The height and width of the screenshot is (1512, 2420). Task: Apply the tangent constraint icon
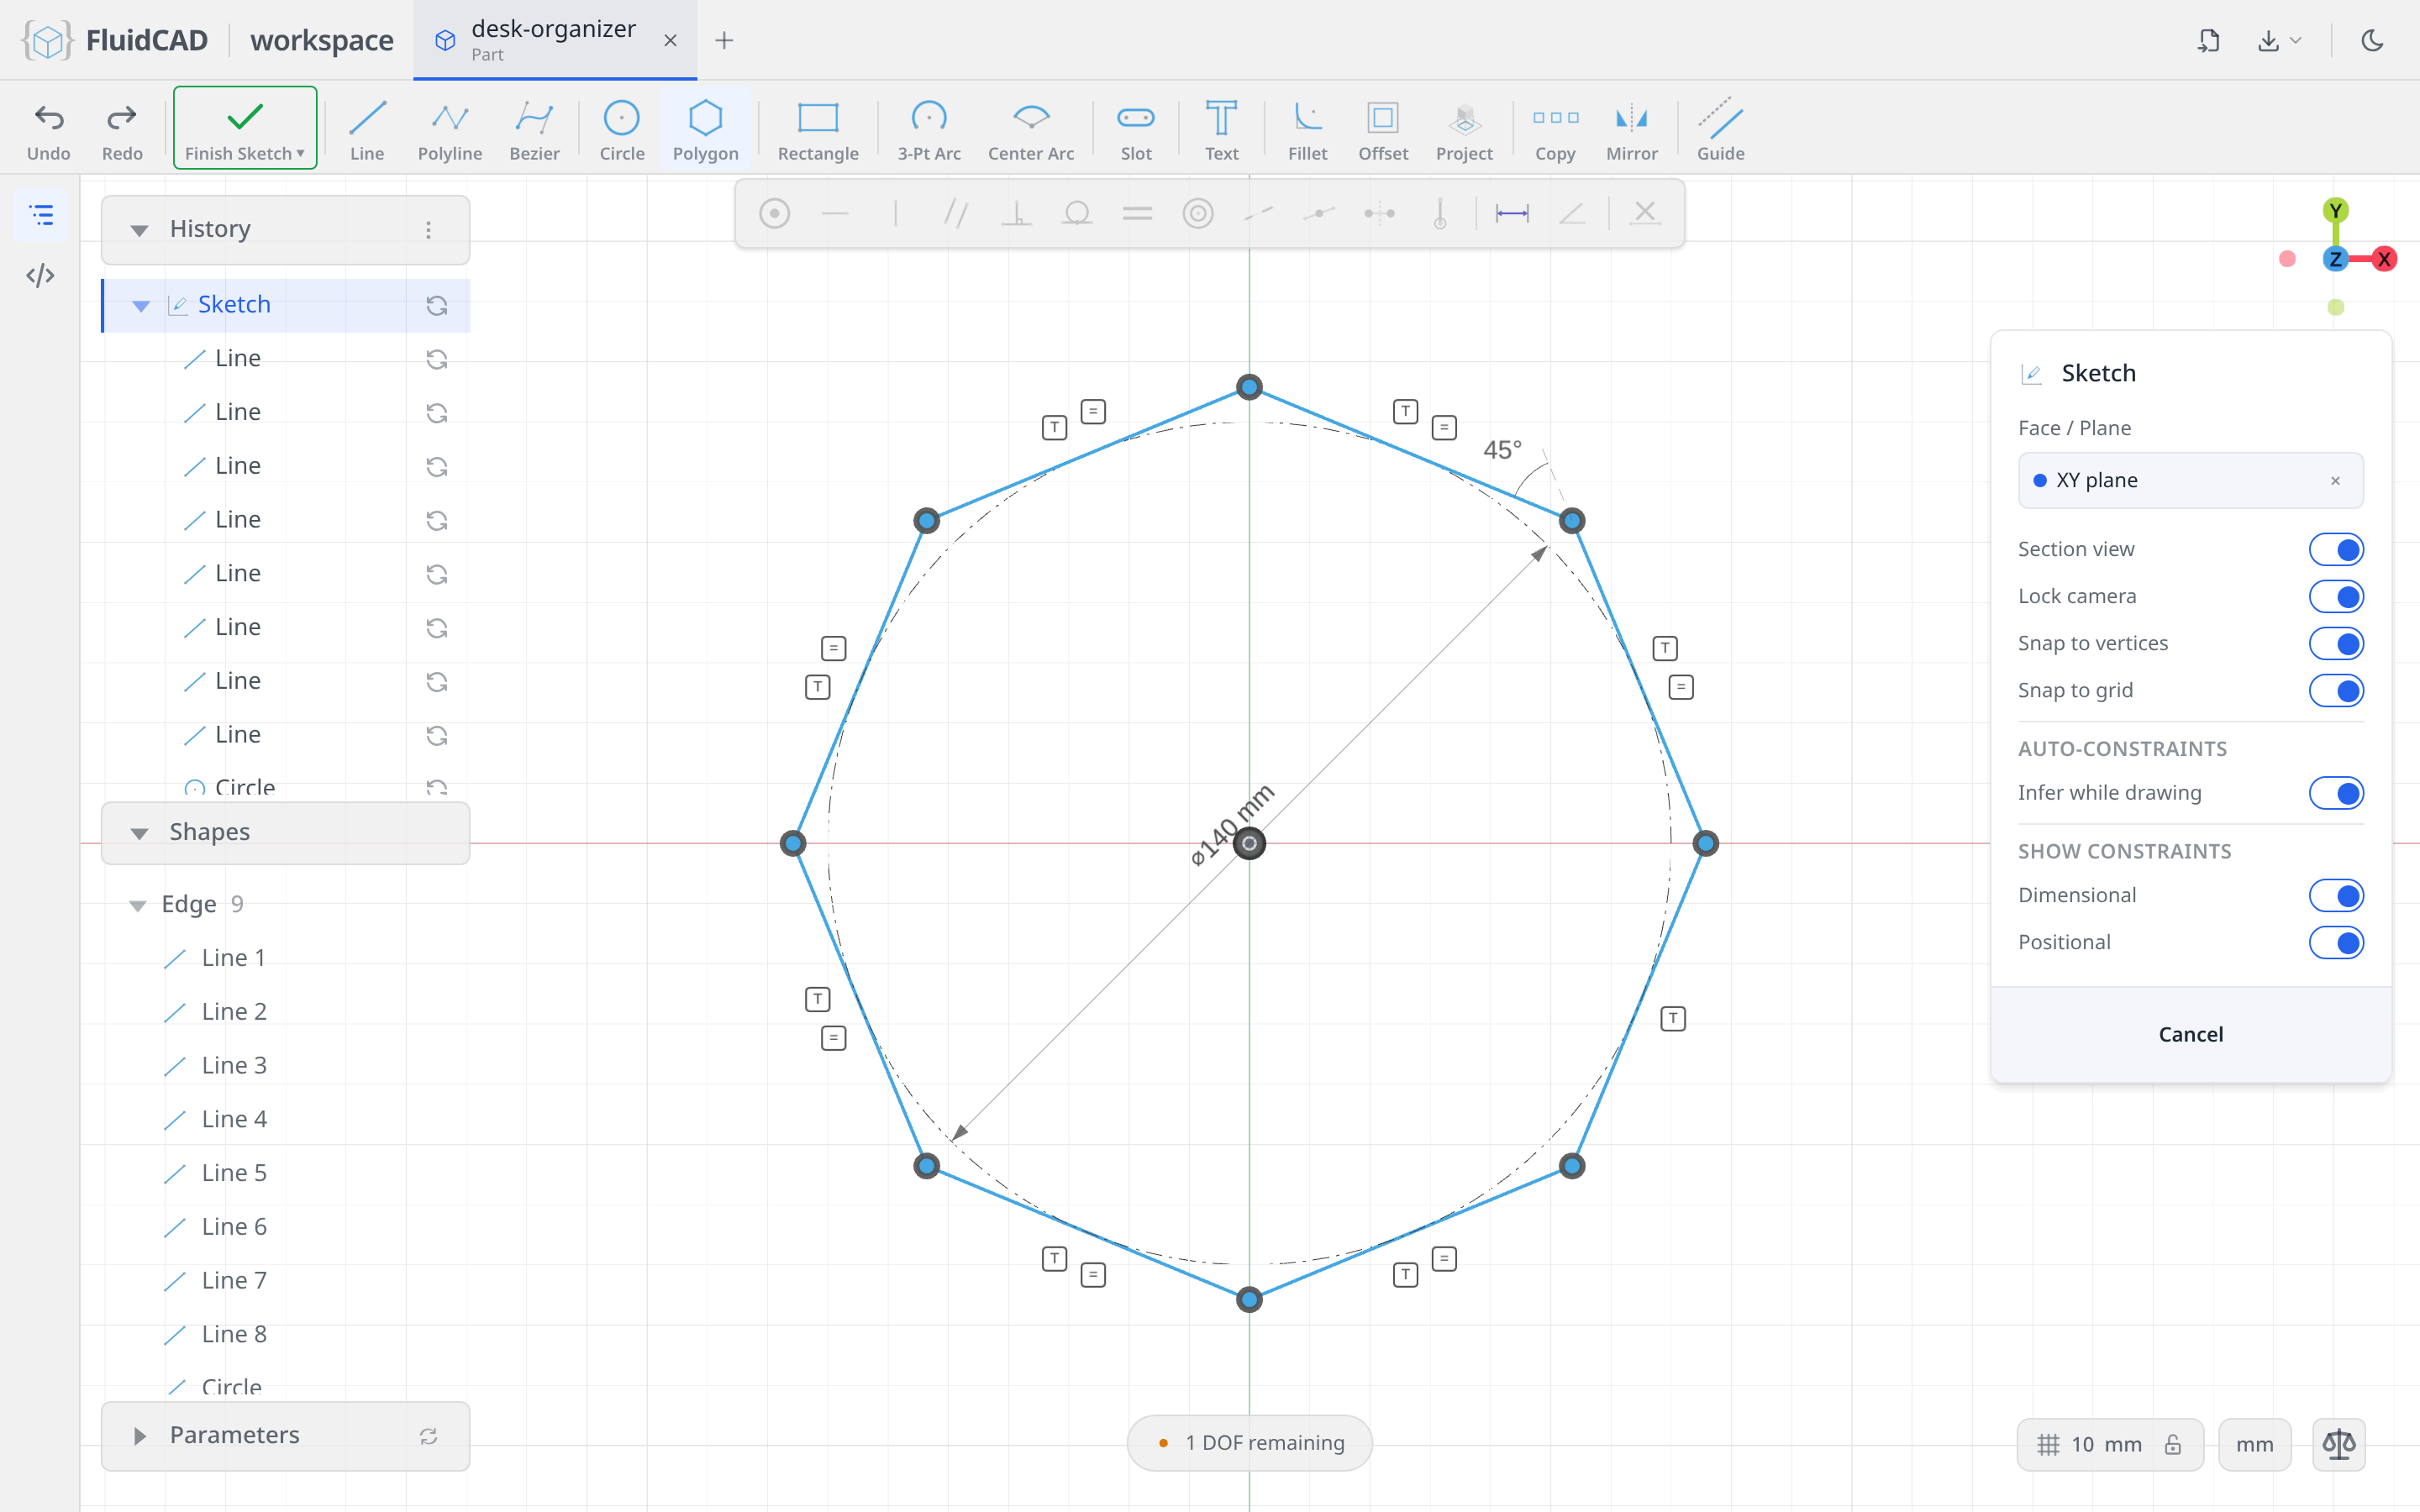(1077, 213)
